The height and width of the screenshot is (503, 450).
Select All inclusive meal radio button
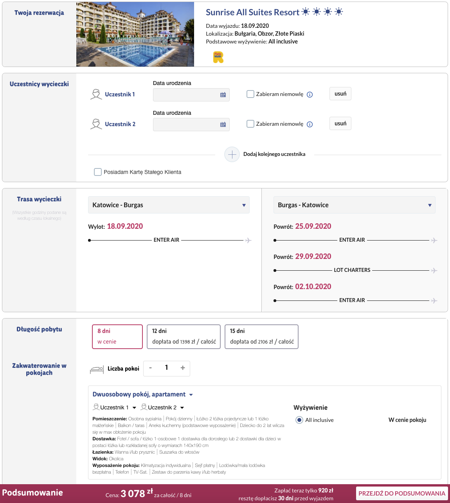[299, 420]
